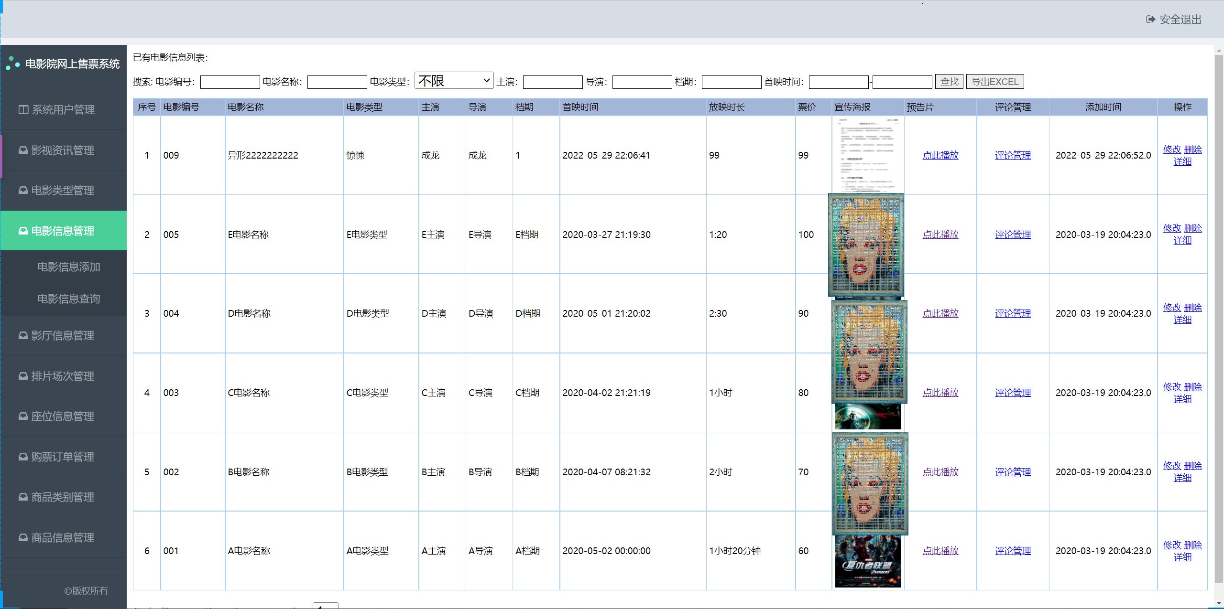This screenshot has width=1224, height=609.
Task: Click the 导出EXCEL button
Action: coord(994,82)
